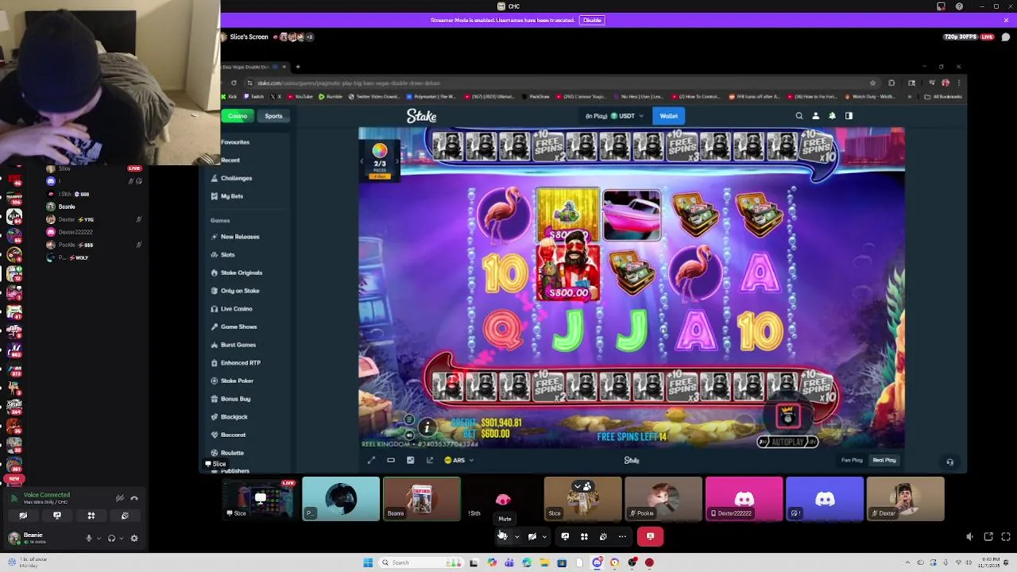Viewport: 1017px width, 572px height.
Task: Switch to Fun Play mode
Action: click(x=852, y=460)
